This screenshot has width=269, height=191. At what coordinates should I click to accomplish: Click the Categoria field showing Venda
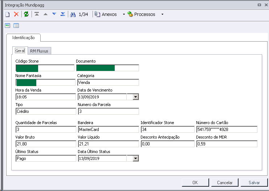(x=108, y=82)
